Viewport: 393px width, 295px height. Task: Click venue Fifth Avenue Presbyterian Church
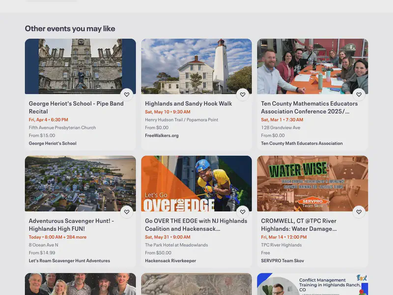click(x=62, y=127)
